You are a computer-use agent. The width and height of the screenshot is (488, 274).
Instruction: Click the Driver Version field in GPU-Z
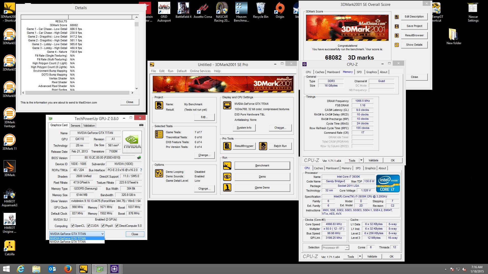(106, 201)
